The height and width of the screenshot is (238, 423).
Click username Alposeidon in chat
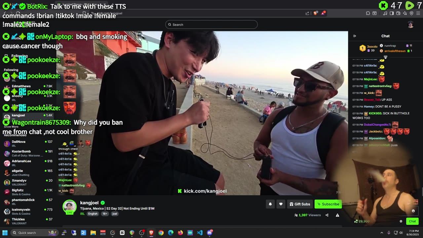[x=377, y=139]
